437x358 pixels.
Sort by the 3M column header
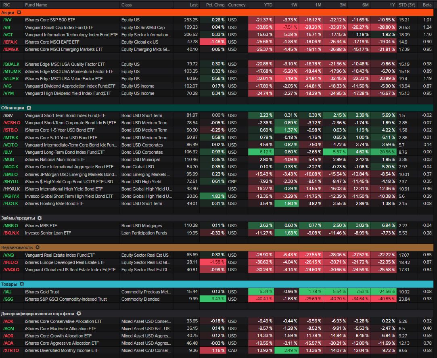[343, 5]
